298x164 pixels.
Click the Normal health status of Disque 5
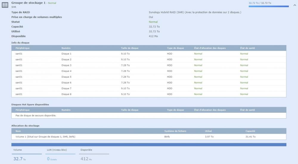click(x=244, y=77)
